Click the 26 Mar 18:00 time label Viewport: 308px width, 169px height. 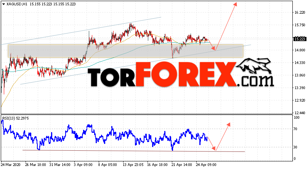pos(35,165)
